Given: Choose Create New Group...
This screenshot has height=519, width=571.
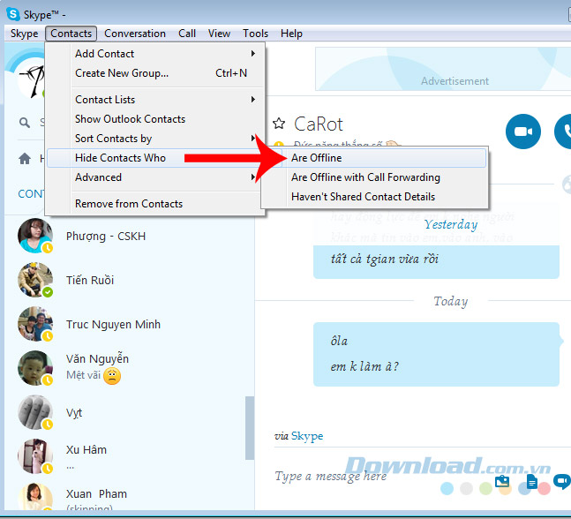Looking at the screenshot, I should pyautogui.click(x=155, y=73).
